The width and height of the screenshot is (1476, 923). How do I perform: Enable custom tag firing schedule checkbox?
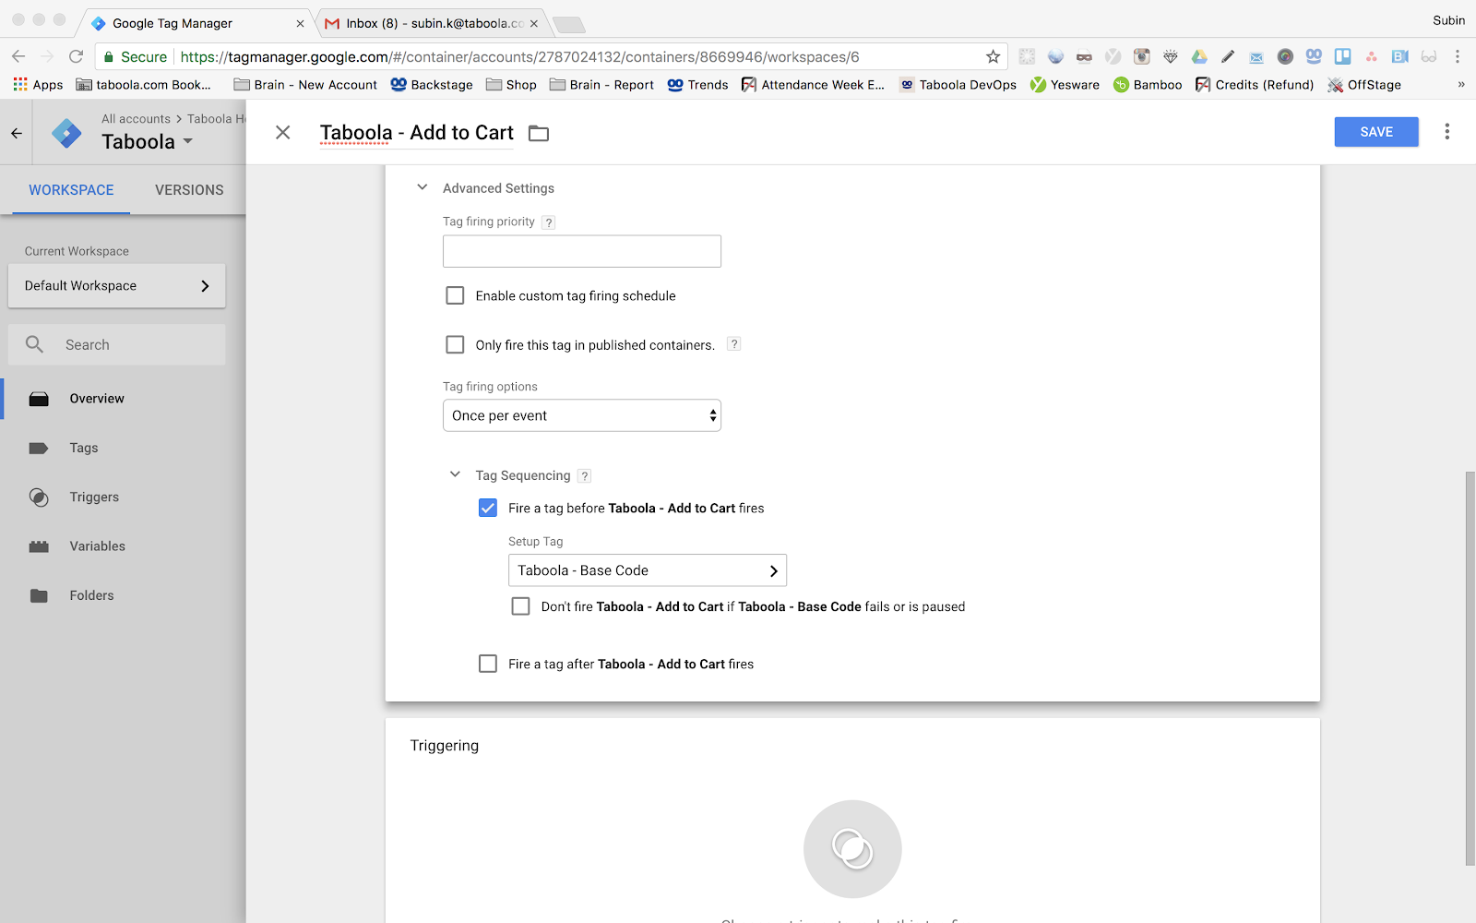pos(455,295)
